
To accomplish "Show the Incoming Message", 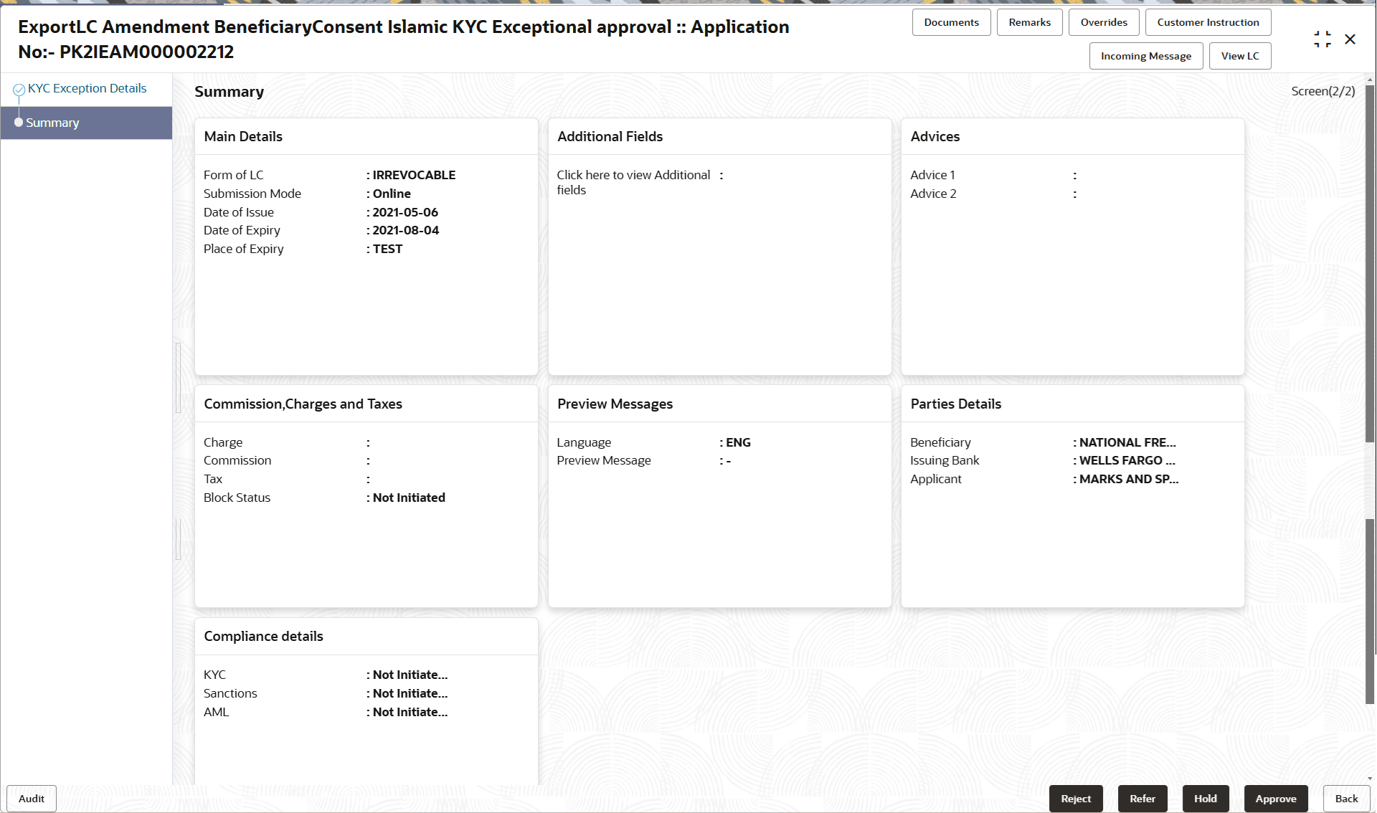I will point(1145,55).
